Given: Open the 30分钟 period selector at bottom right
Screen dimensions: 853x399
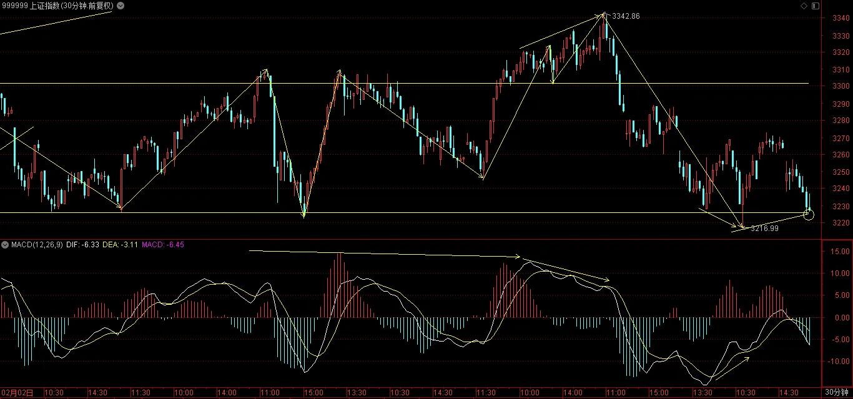Looking at the screenshot, I should [x=837, y=393].
